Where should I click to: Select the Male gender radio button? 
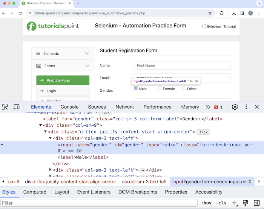click(x=136, y=88)
